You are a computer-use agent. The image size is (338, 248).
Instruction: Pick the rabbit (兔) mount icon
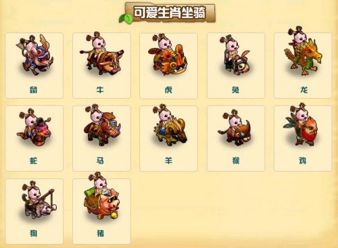235,55
